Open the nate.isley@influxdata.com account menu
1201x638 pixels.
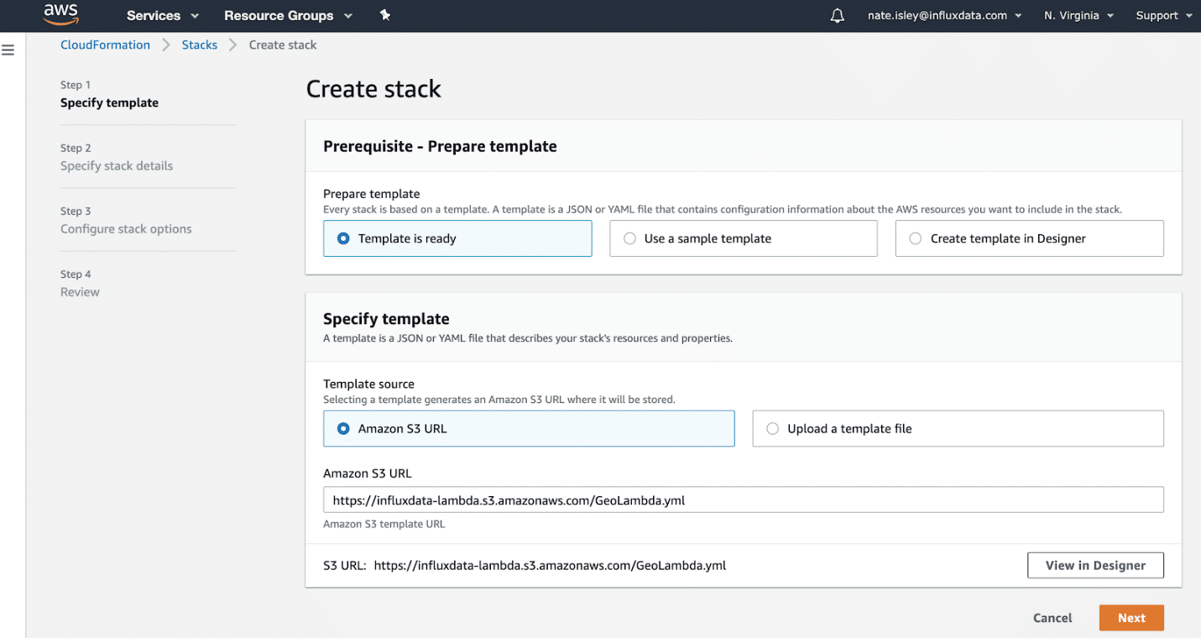[x=943, y=15]
